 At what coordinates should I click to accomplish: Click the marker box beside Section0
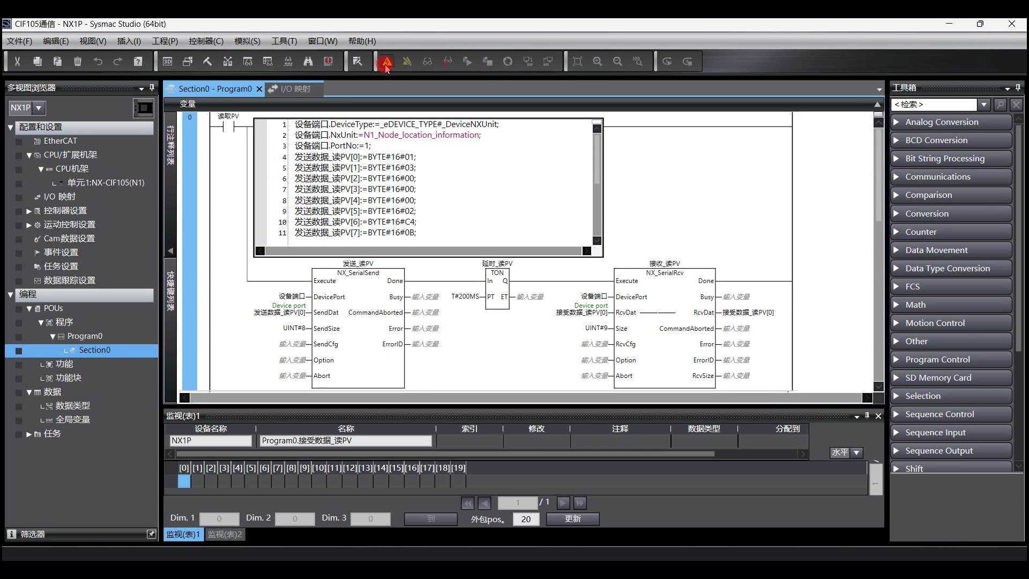19,351
